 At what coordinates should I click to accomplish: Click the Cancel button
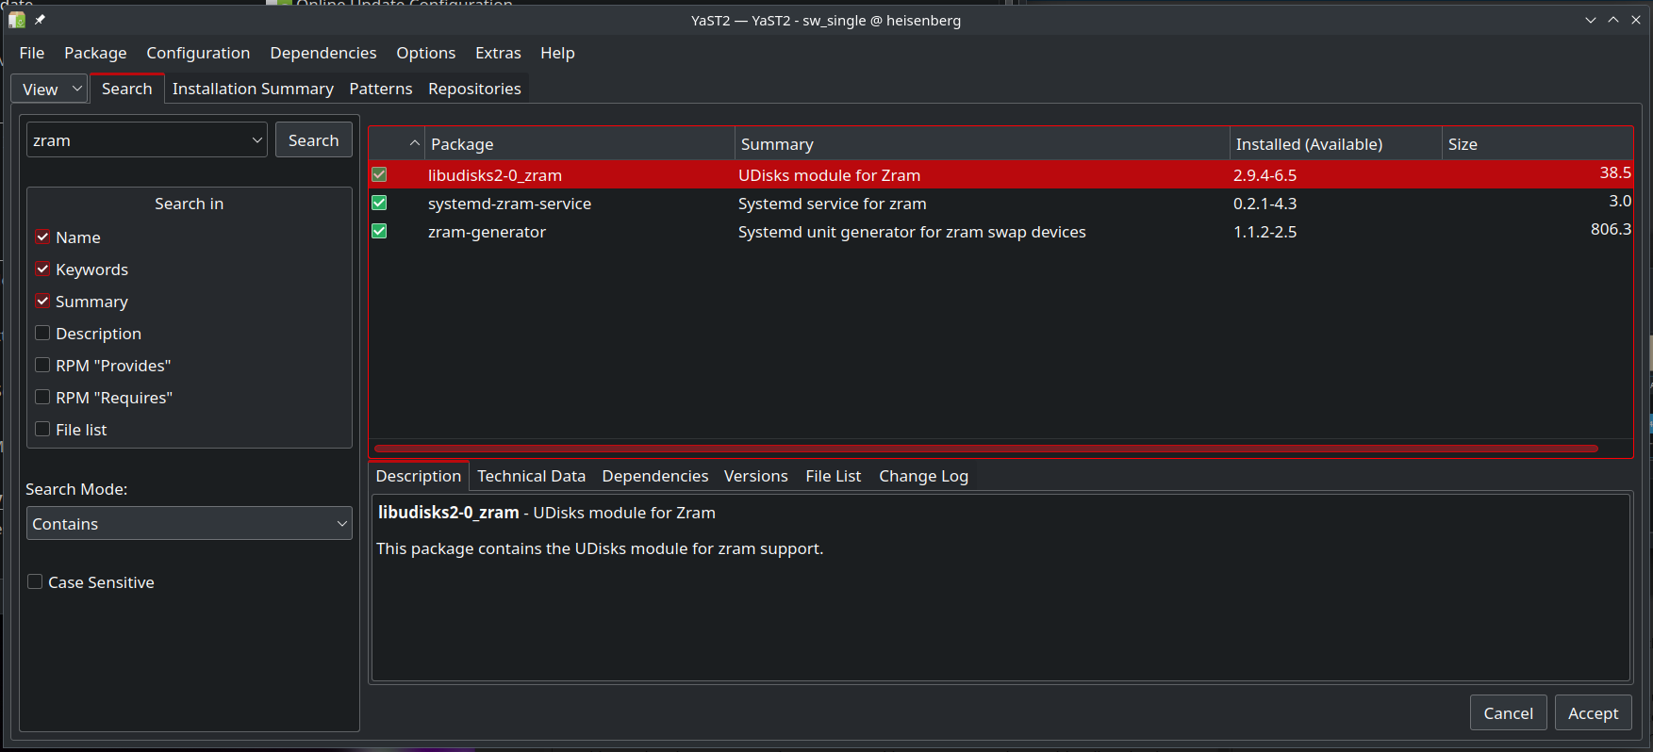coord(1508,713)
